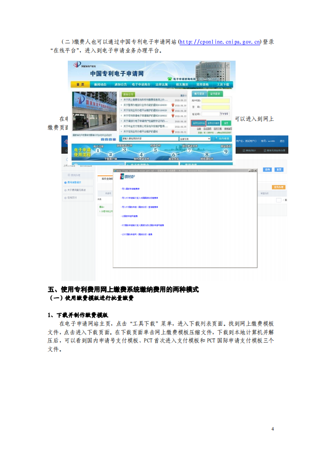Focus the password input field
The image size is (322, 457).
216,107
